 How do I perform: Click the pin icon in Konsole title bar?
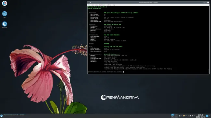click(x=91, y=2)
